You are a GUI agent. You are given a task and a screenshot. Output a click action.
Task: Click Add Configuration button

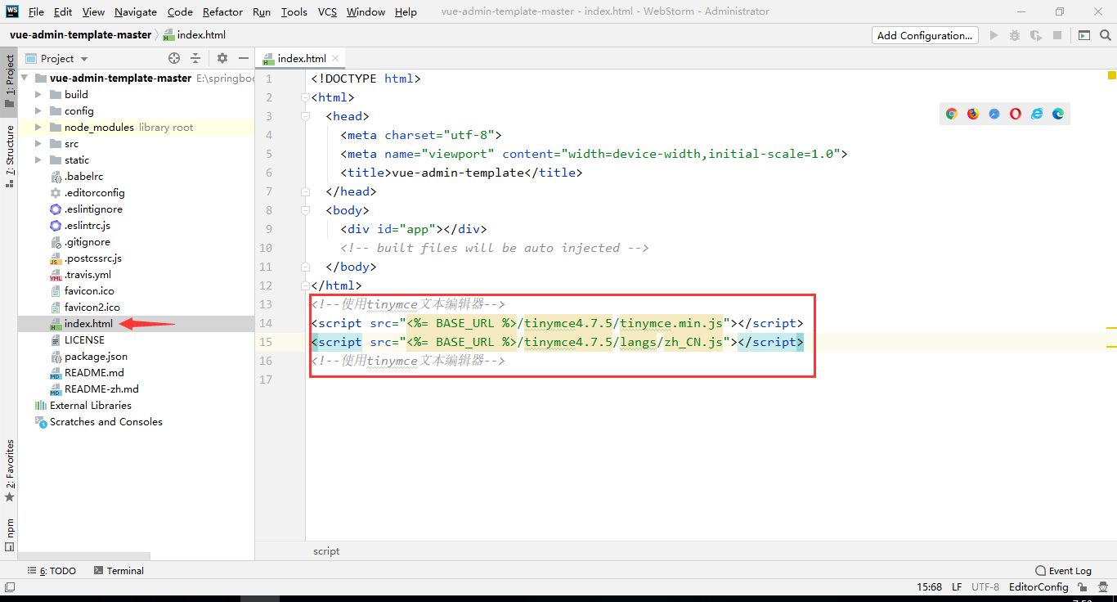[924, 35]
